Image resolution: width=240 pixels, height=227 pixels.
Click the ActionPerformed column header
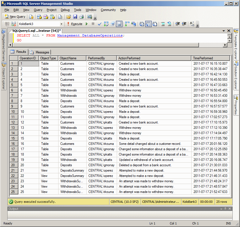point(154,58)
